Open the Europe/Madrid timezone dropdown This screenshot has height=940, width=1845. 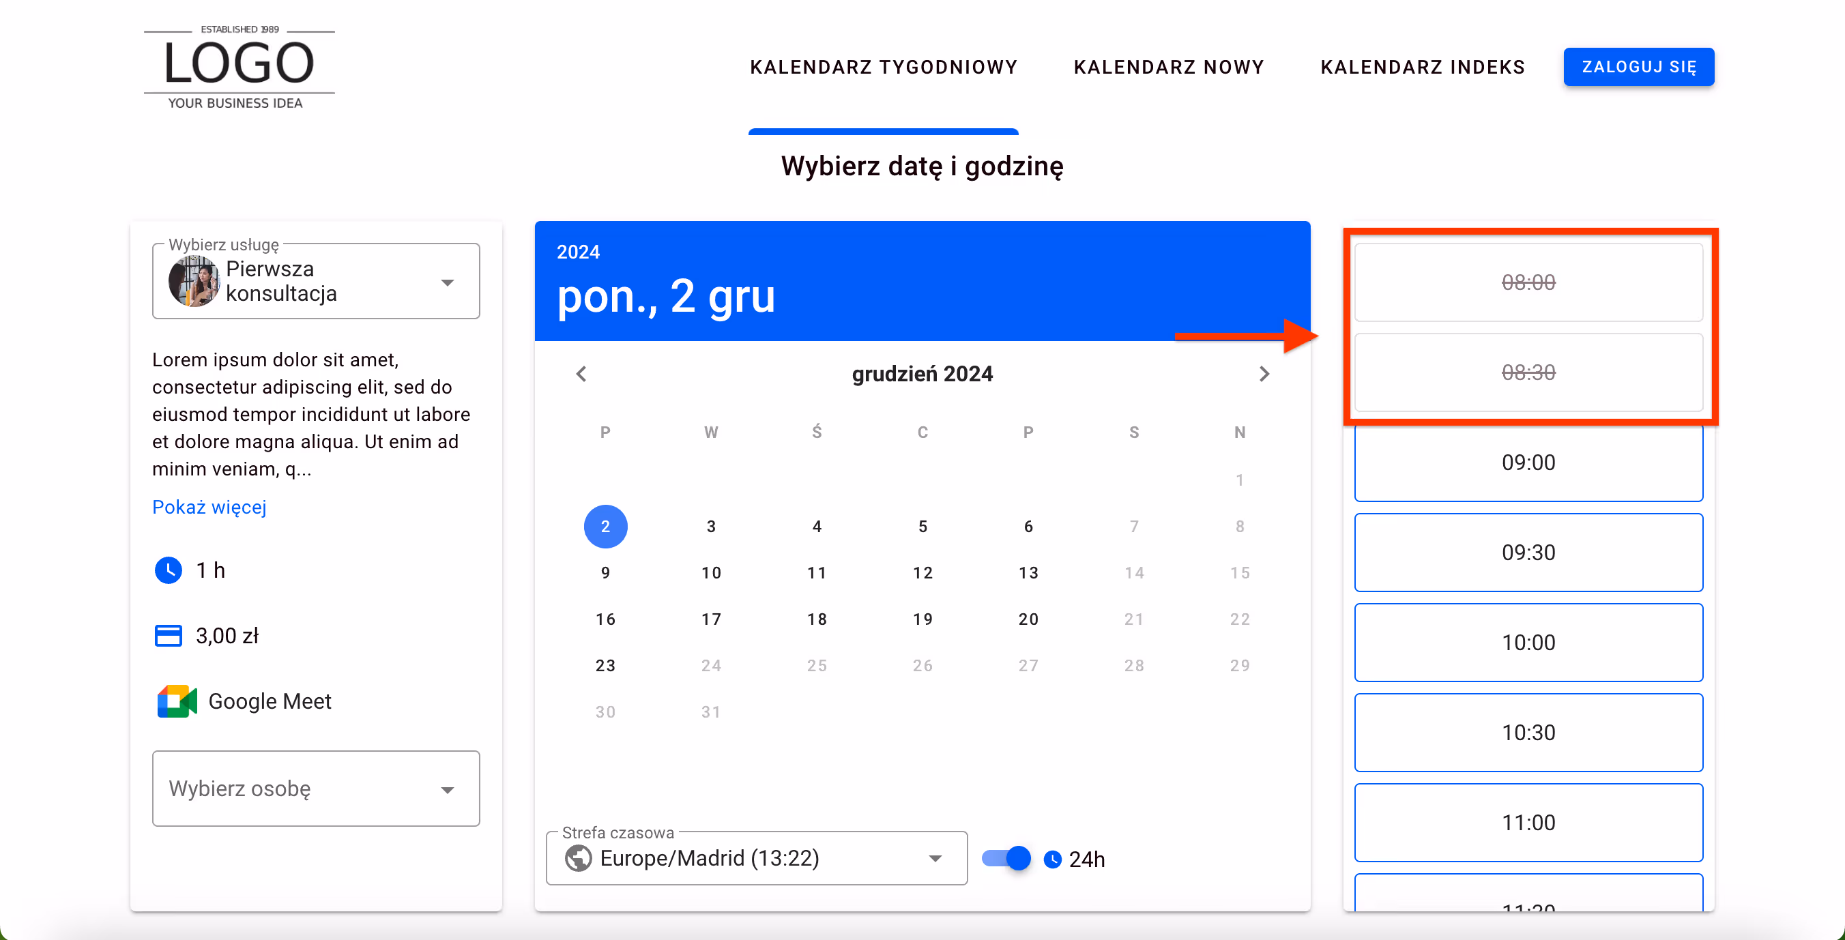(935, 857)
